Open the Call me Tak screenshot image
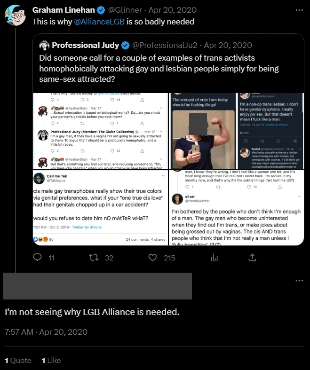 point(100,207)
